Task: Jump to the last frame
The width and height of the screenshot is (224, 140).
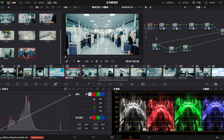Action: [x=107, y=61]
